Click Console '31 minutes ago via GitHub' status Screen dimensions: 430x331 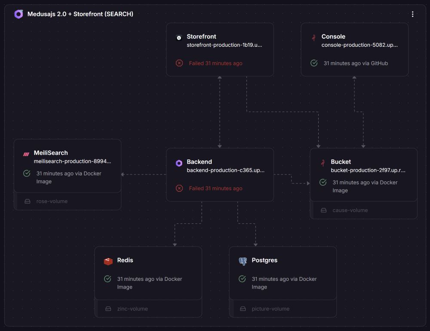coord(356,63)
